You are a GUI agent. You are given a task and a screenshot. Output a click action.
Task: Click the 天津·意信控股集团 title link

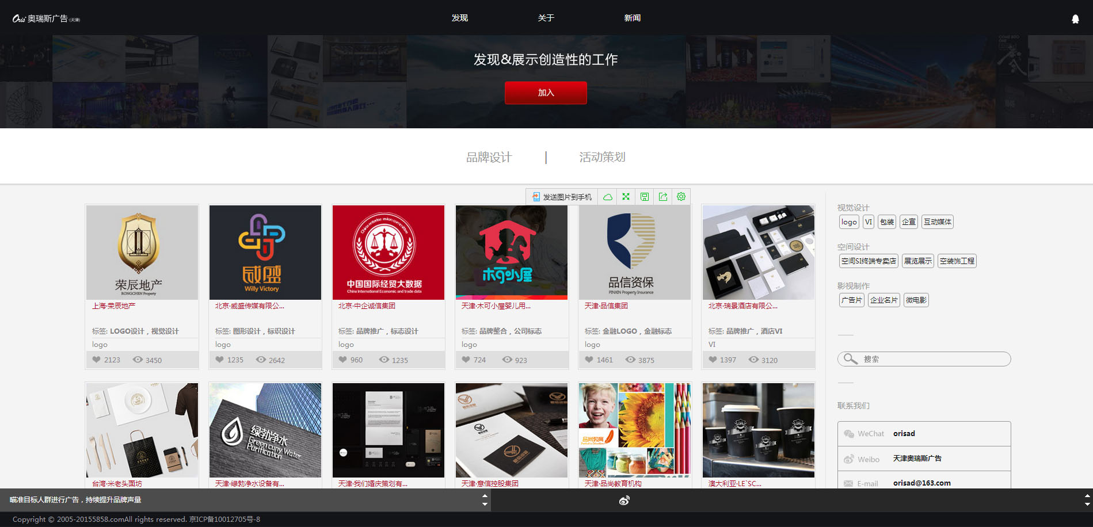(x=490, y=484)
